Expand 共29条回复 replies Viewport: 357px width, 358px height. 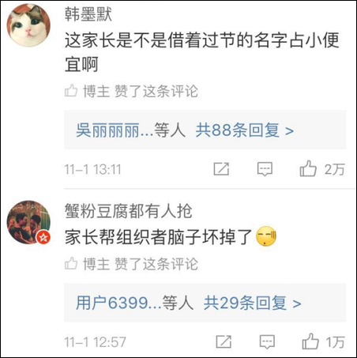252,303
